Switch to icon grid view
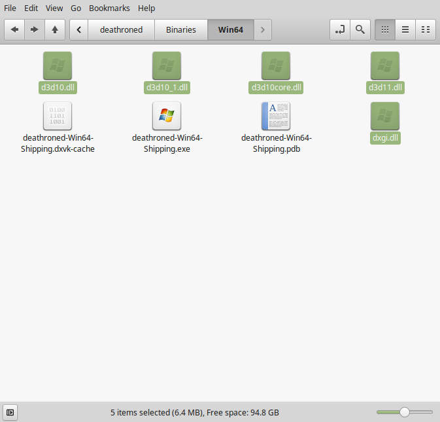 tap(385, 29)
